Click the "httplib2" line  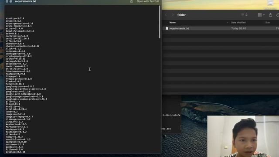click(x=16, y=109)
